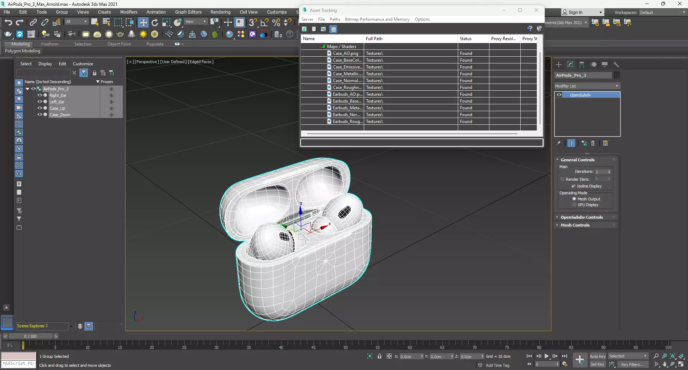Click the Scene Explorer search field
This screenshot has width=688, height=370.
click(x=43, y=73)
